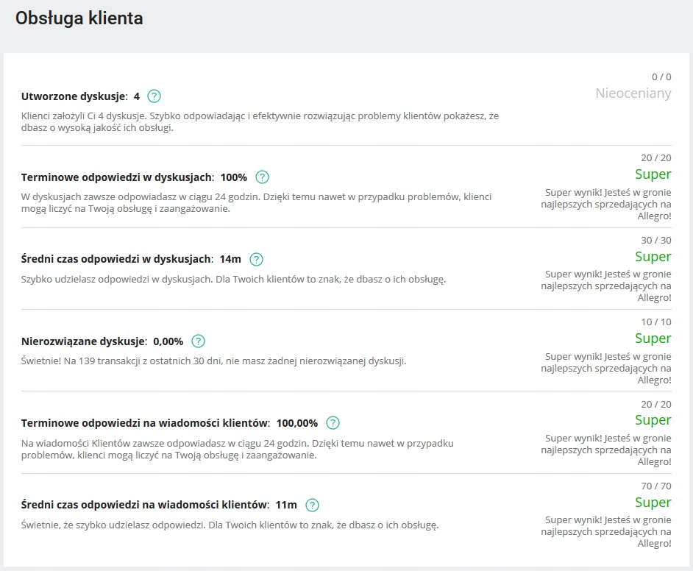Click the Terminowe odpowiedzi w dyskusjach: 100% label
This screenshot has height=571, width=693.
click(134, 177)
